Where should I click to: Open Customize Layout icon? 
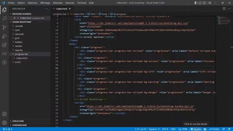pyautogui.click(x=210, y=3)
